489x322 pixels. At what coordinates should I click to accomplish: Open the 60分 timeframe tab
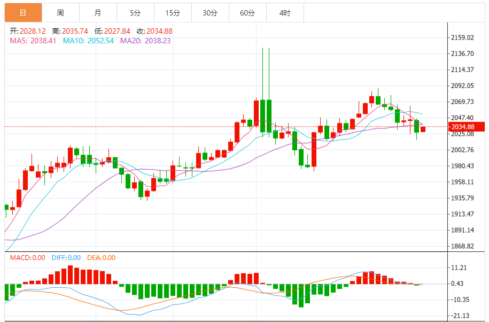[x=247, y=13]
